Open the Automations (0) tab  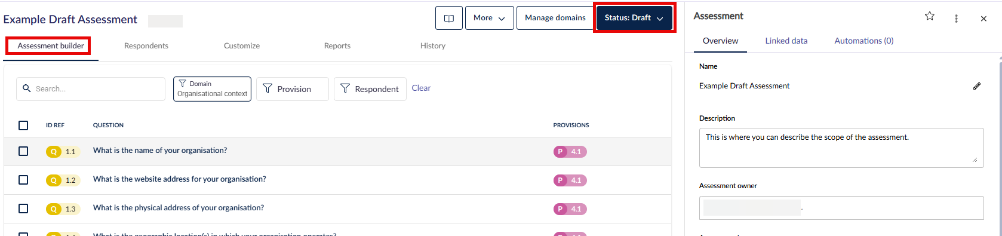[864, 41]
